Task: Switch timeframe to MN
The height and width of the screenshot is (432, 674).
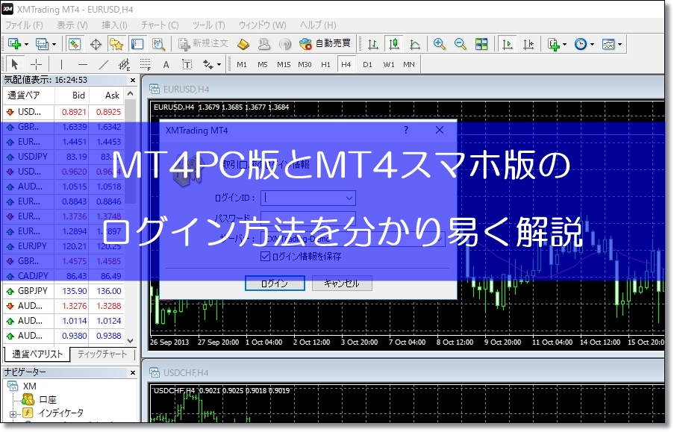Action: (x=409, y=64)
